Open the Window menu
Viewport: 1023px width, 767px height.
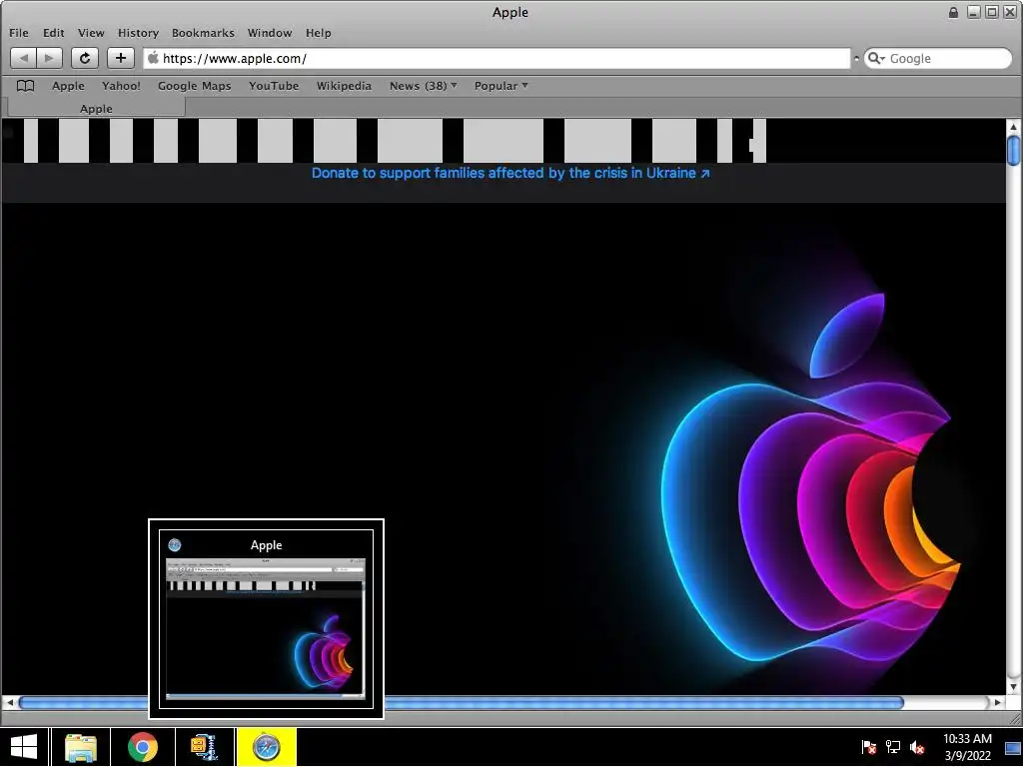click(270, 33)
